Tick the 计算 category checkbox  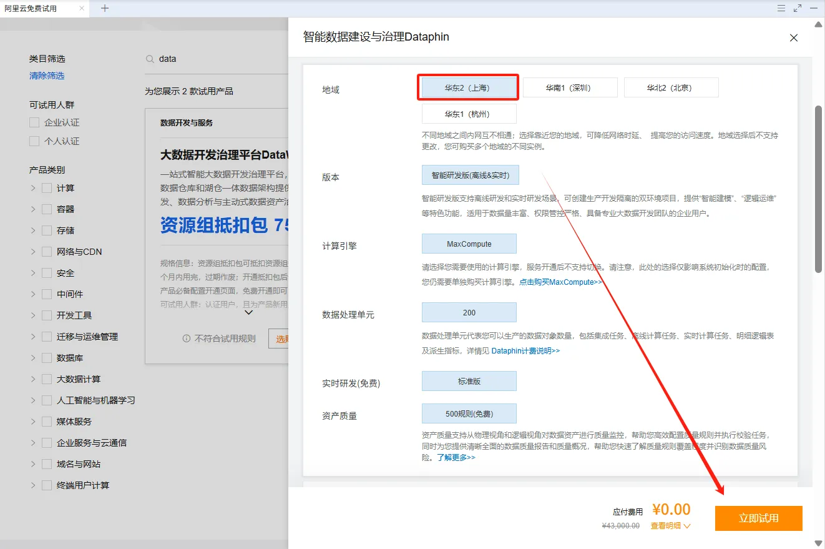click(x=47, y=188)
